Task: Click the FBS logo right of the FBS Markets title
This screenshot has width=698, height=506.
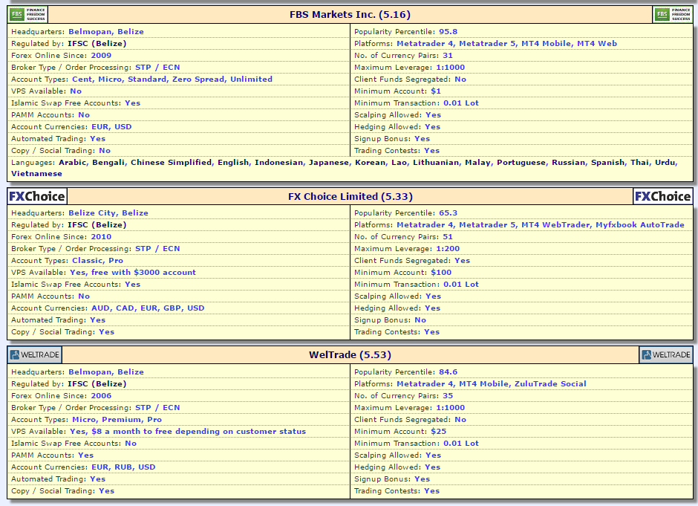Action: pos(673,15)
